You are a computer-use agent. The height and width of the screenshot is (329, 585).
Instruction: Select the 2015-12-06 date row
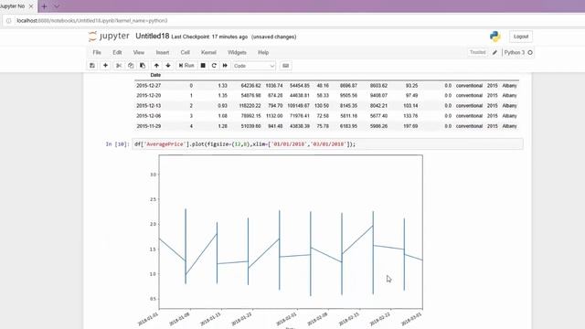[x=326, y=116]
